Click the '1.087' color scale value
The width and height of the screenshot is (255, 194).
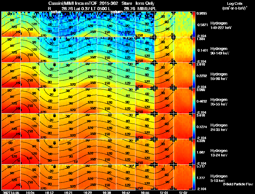(201, 152)
